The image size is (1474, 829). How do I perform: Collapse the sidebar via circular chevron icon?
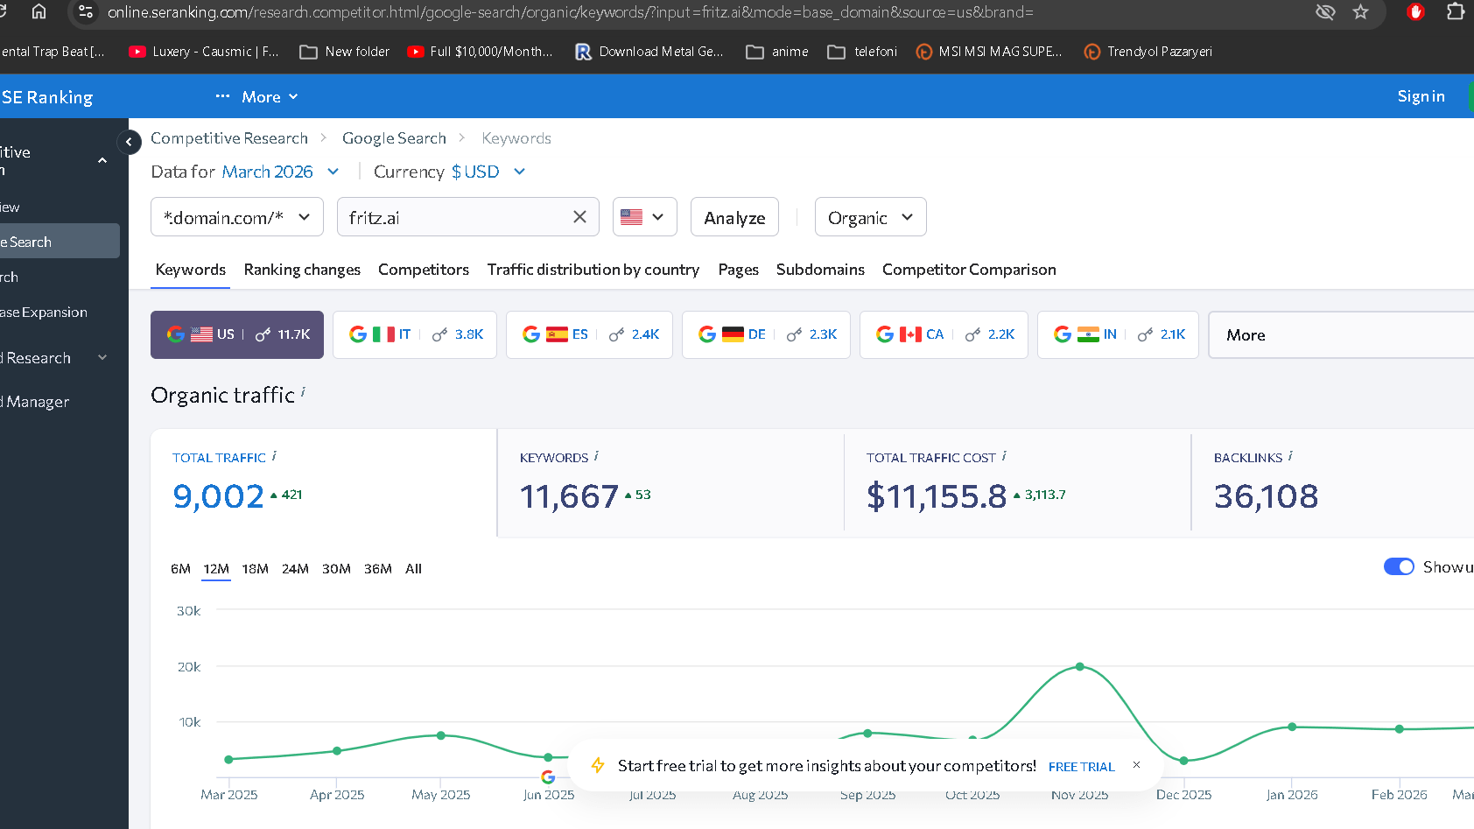pyautogui.click(x=129, y=141)
